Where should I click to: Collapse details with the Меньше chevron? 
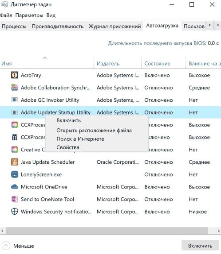(6, 246)
